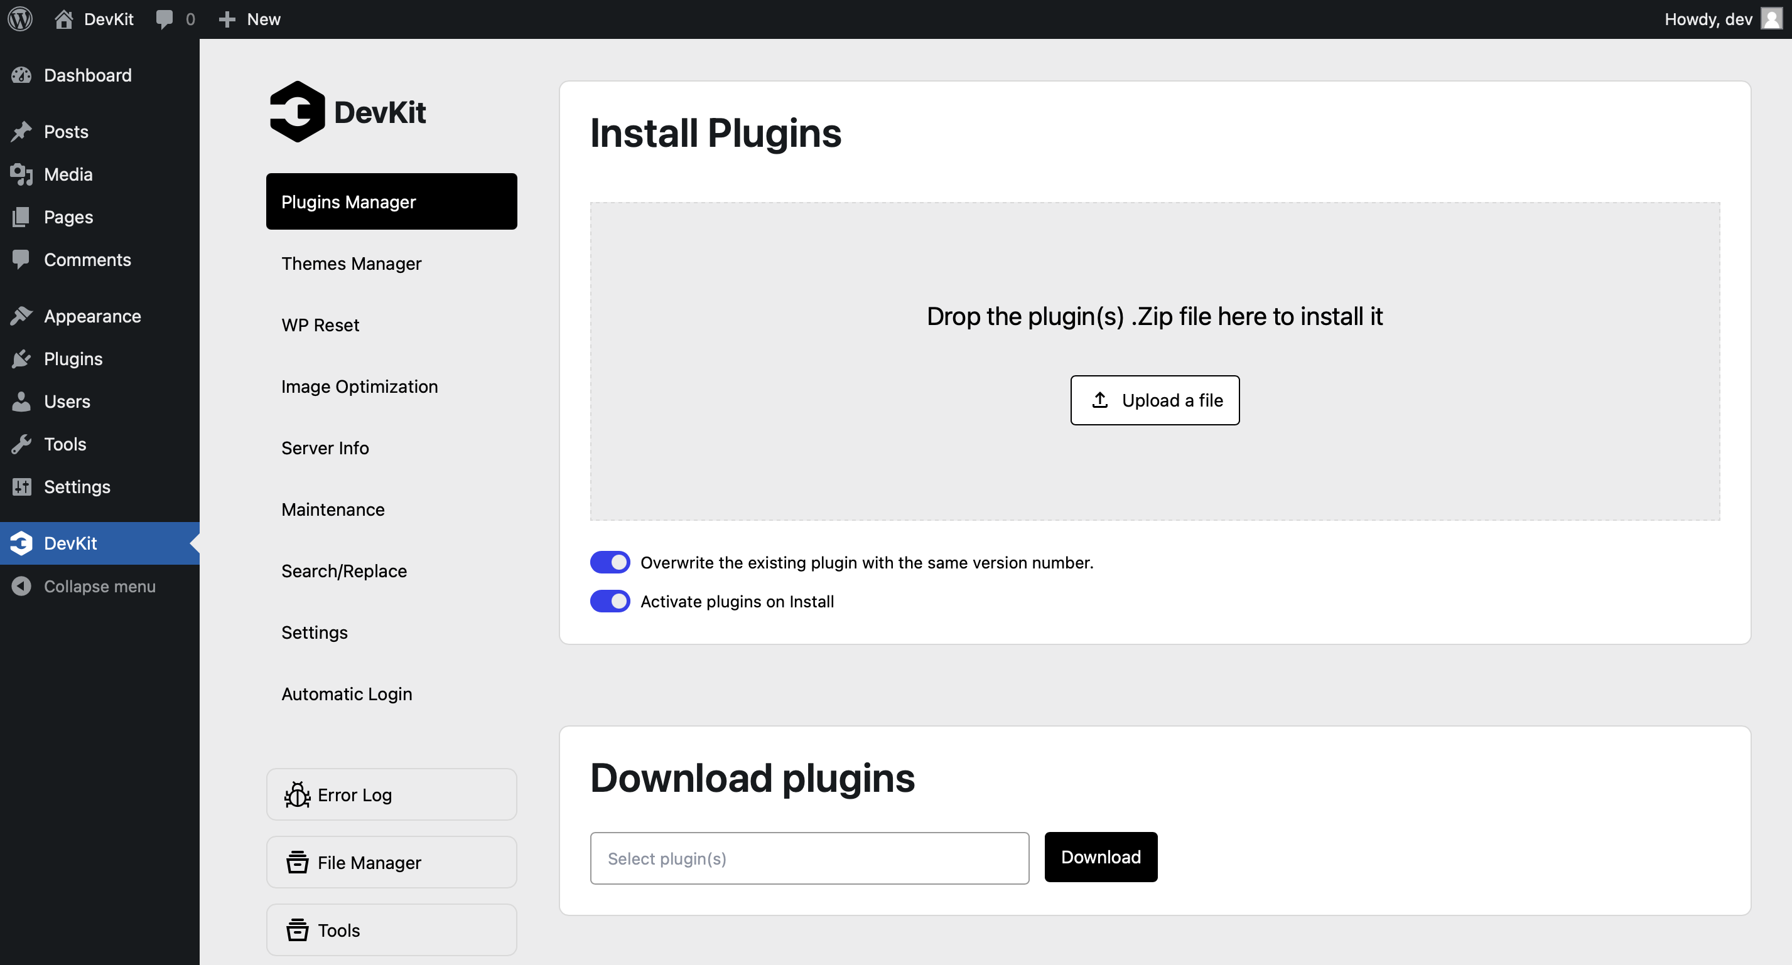
Task: Collapse the WordPress admin menu
Action: [x=99, y=586]
